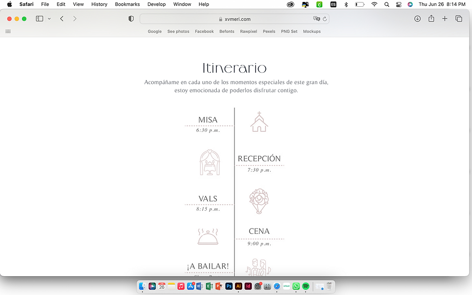Open the View menu
Viewport: 472px width, 295px height.
pos(78,4)
